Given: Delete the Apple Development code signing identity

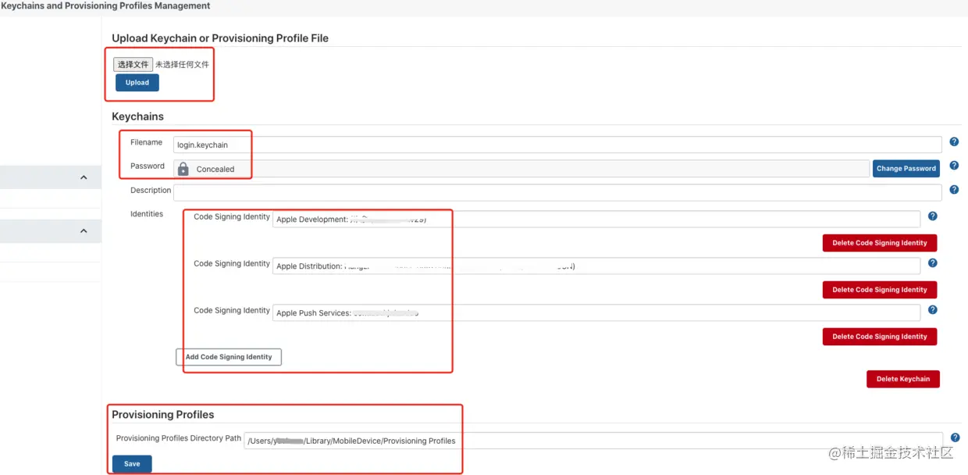Looking at the screenshot, I should [x=880, y=243].
